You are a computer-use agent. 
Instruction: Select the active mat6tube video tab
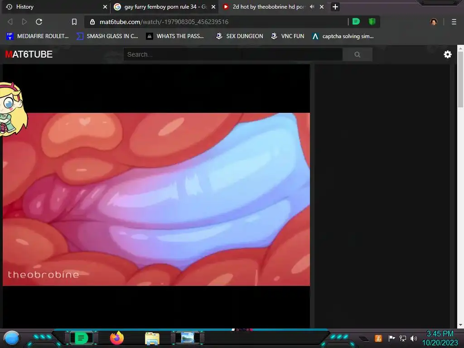tap(272, 7)
